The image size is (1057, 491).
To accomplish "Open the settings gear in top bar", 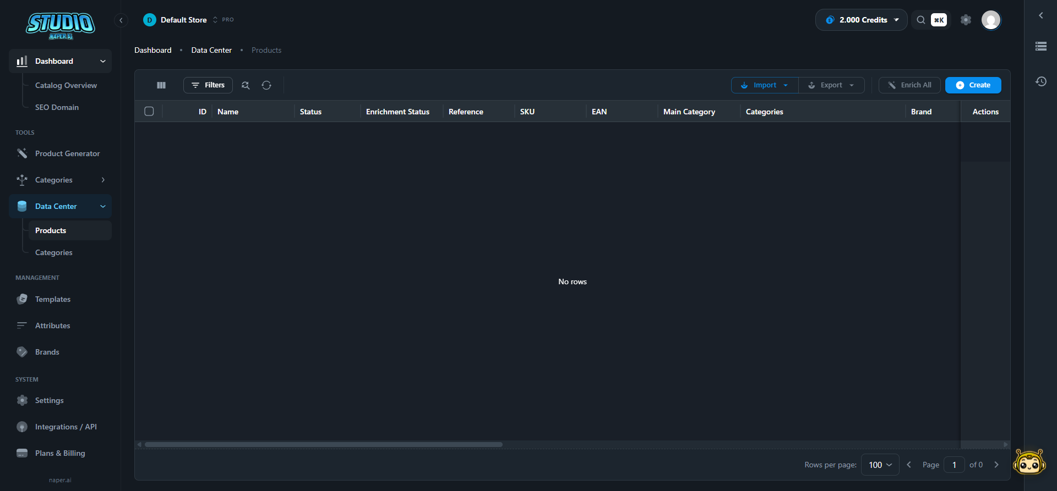I will pyautogui.click(x=966, y=20).
